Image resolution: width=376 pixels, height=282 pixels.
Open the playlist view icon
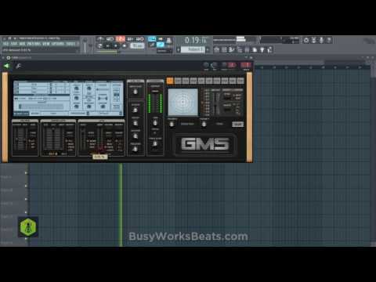tap(216, 49)
